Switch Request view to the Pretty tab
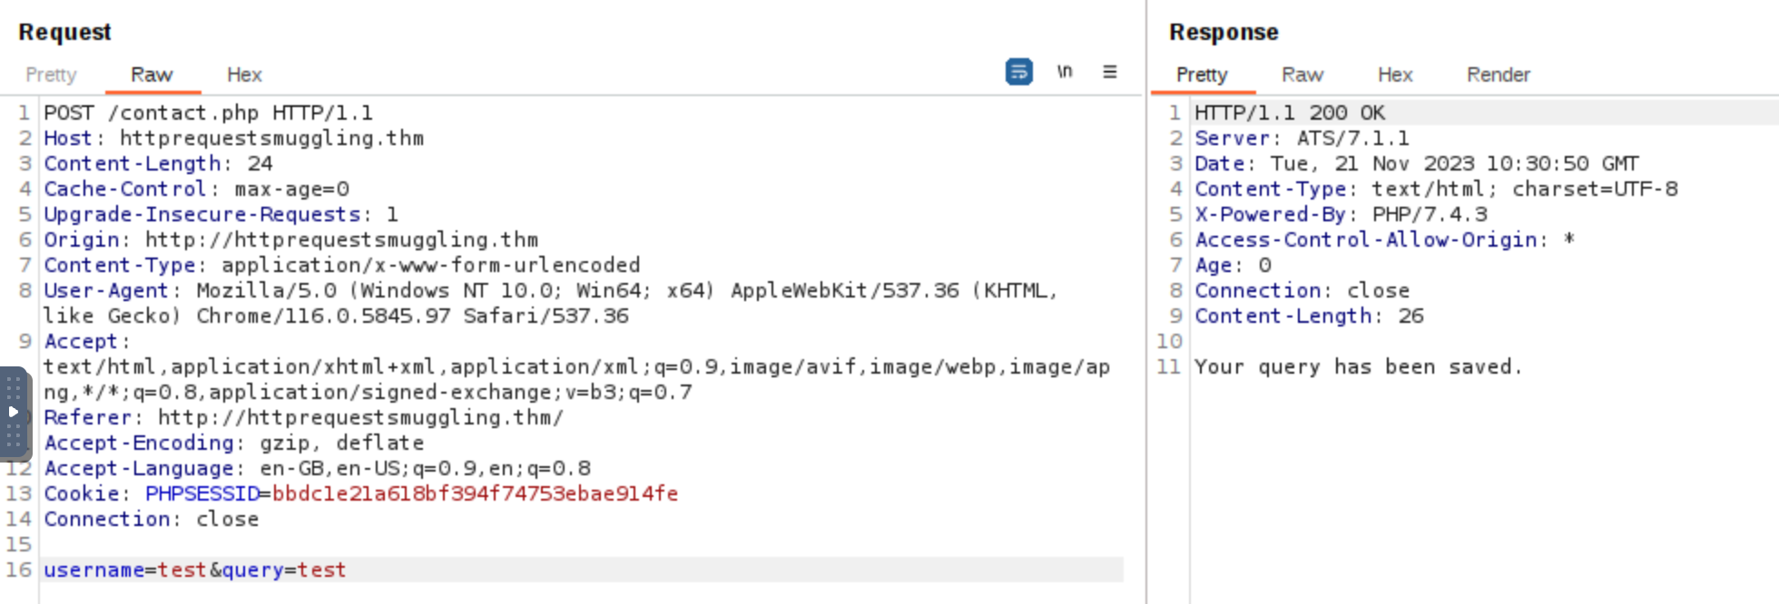The height and width of the screenshot is (604, 1779). (x=51, y=75)
